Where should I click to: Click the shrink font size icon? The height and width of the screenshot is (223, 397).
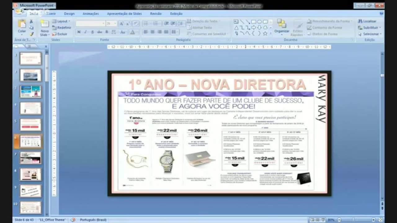click(128, 24)
